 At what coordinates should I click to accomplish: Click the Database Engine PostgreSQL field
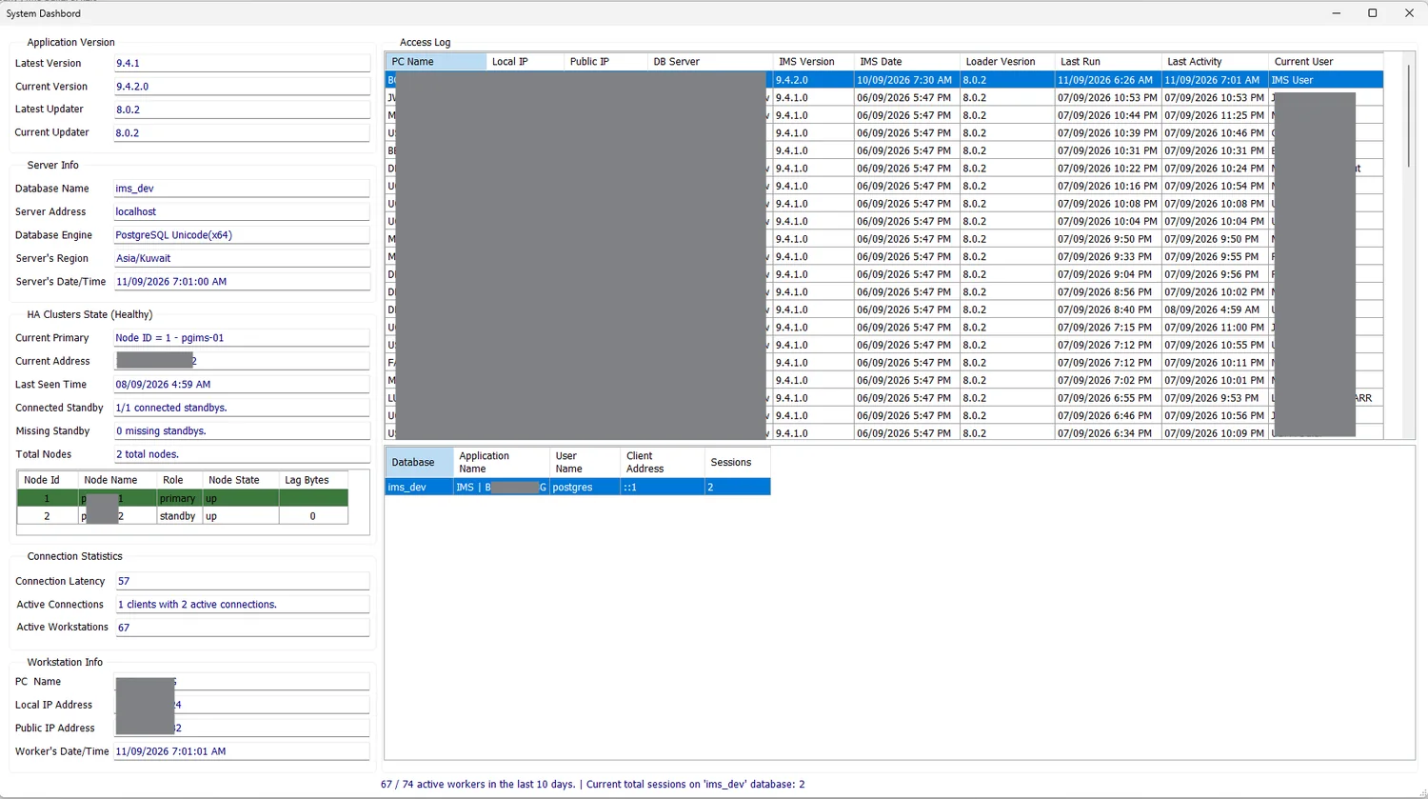point(242,235)
